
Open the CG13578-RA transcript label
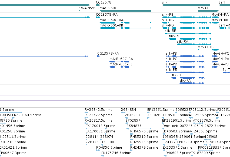(107, 15)
